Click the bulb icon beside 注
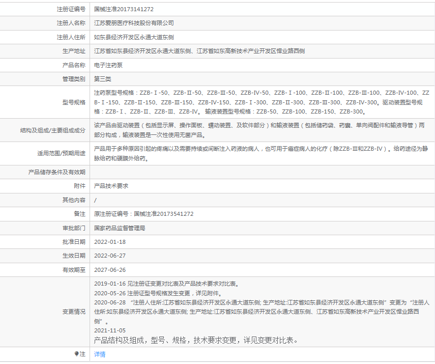 click(x=77, y=354)
